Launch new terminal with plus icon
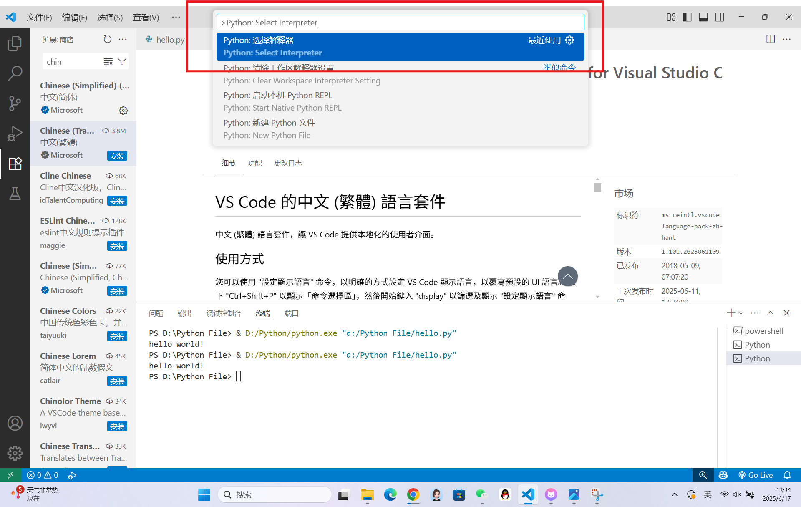 (731, 313)
